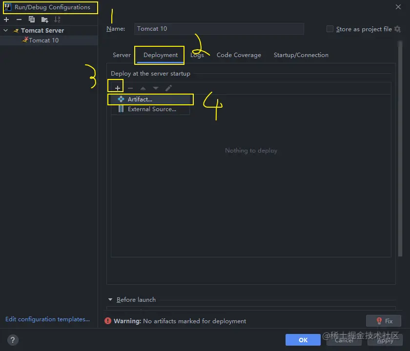410x351 pixels.
Task: Fix the no-artifacts deployment warning
Action: pos(384,321)
